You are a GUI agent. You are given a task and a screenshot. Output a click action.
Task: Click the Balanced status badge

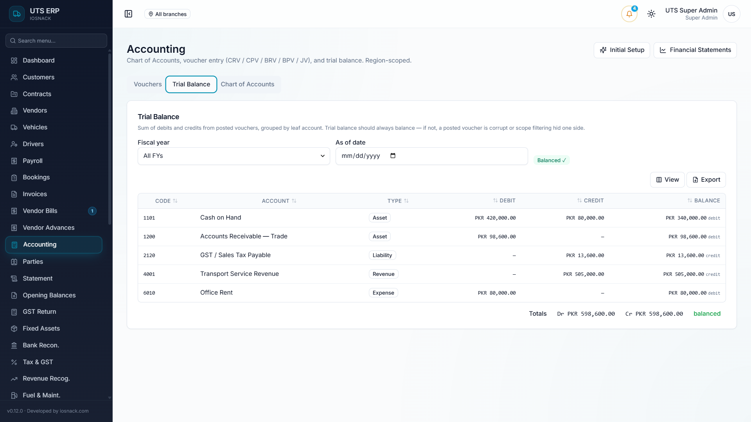coord(552,160)
